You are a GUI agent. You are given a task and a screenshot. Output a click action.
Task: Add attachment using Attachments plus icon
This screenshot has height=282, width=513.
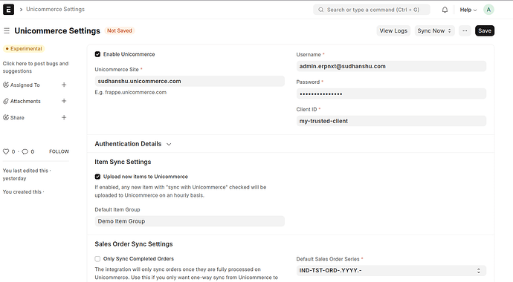[64, 101]
